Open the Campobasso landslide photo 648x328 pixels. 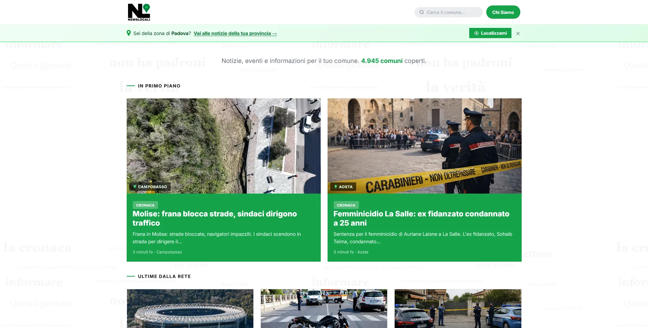point(224,146)
